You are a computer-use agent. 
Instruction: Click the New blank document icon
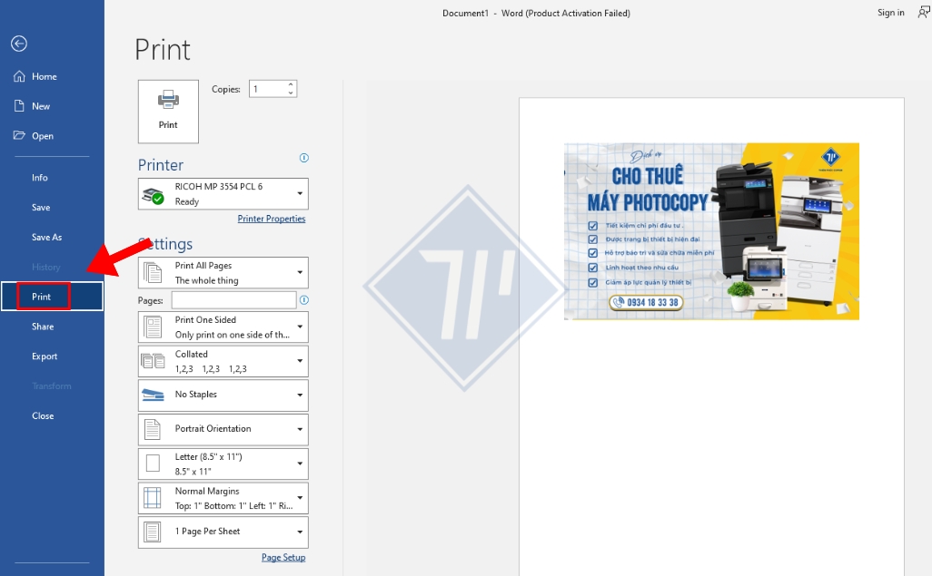(19, 106)
